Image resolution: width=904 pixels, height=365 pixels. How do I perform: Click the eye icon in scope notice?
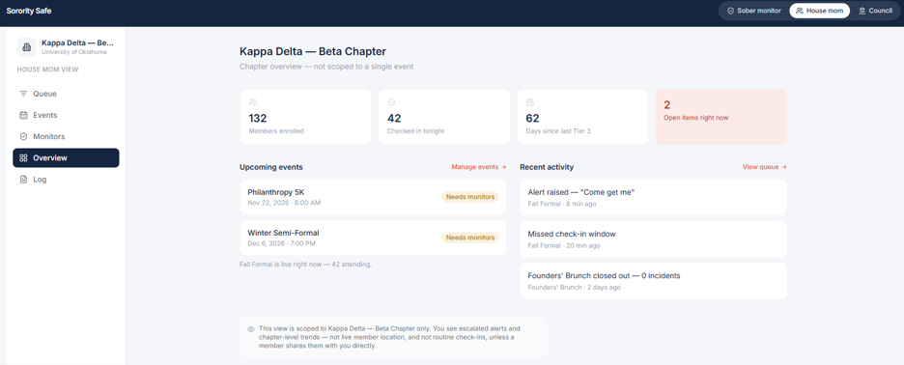[x=251, y=329]
